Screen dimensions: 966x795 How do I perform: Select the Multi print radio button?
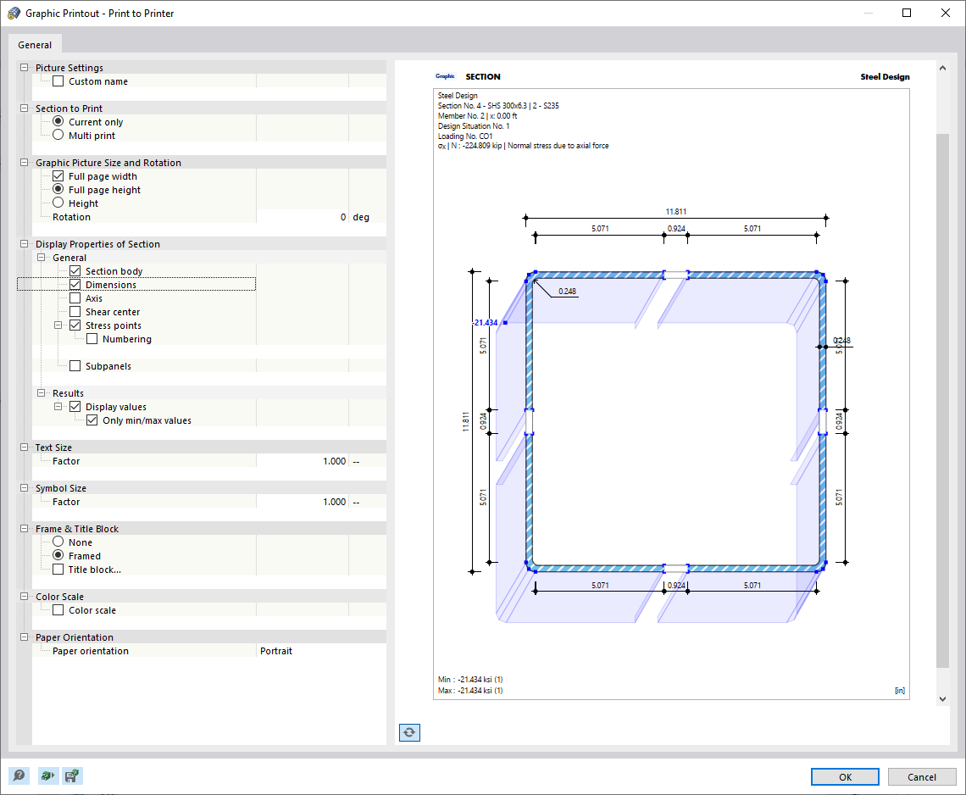[58, 135]
